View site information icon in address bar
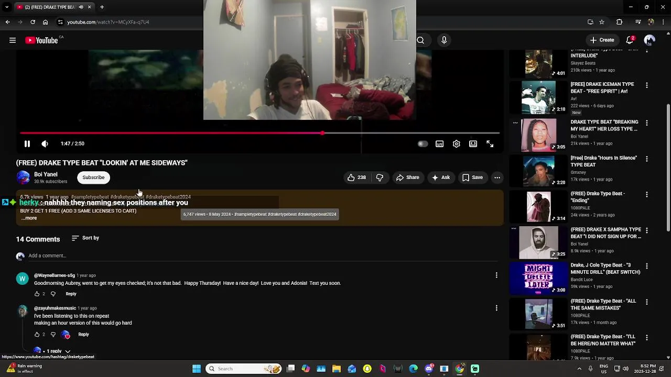671x377 pixels. (60, 22)
